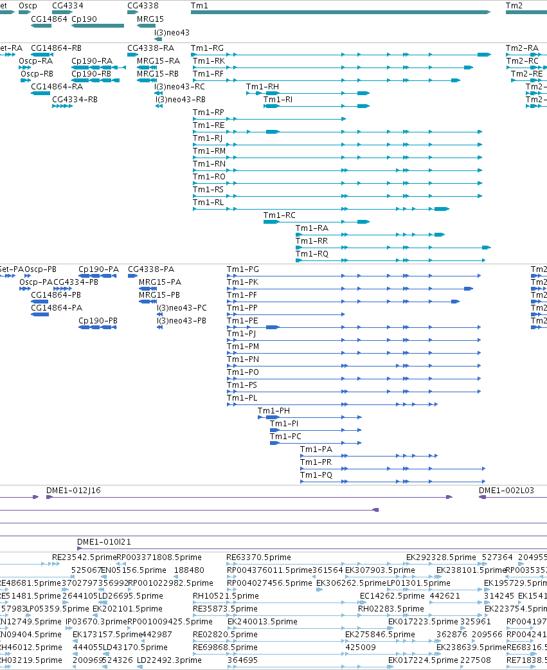Click the Tm1-PC protein label
This screenshot has width=547, height=670.
pos(285,436)
